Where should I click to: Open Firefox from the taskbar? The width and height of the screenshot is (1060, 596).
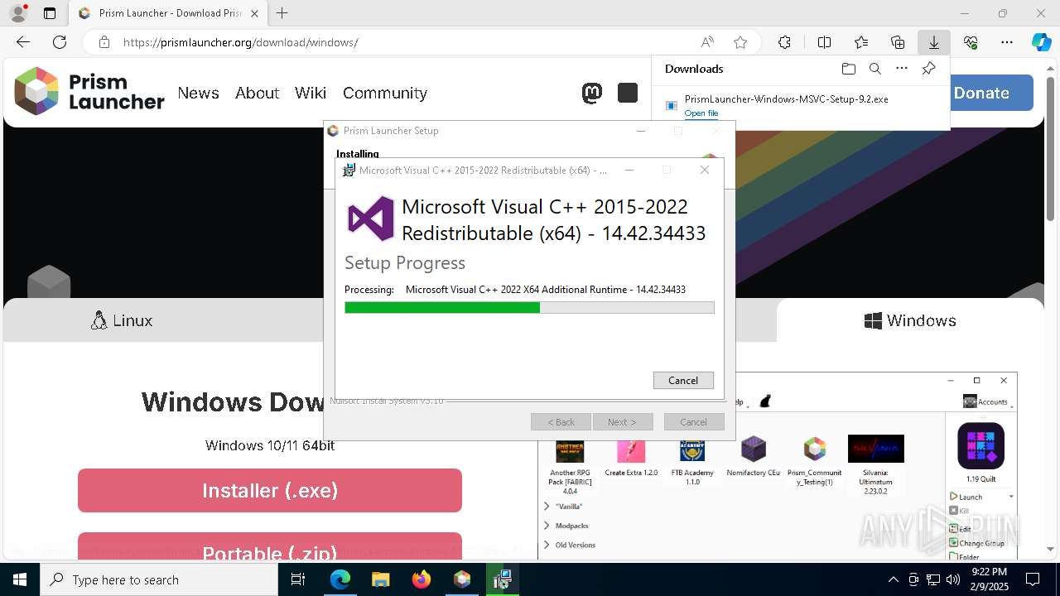421,579
